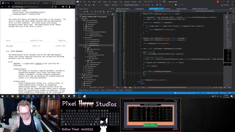Open Chrome from the taskbar
Viewport: 235px width, 132px height.
coord(18,96)
